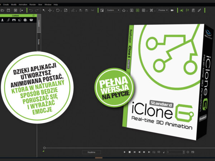Click the camera record icon
Screen dimensions: 215x161
click(172, 10)
